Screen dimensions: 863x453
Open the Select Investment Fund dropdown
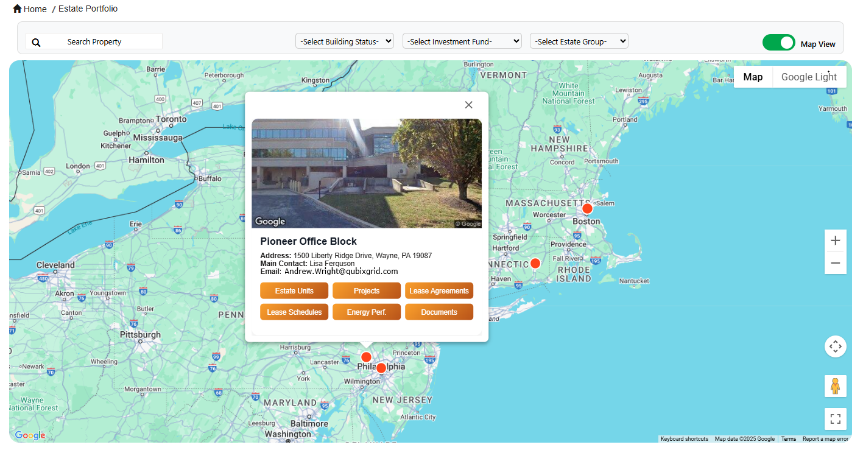pos(462,41)
